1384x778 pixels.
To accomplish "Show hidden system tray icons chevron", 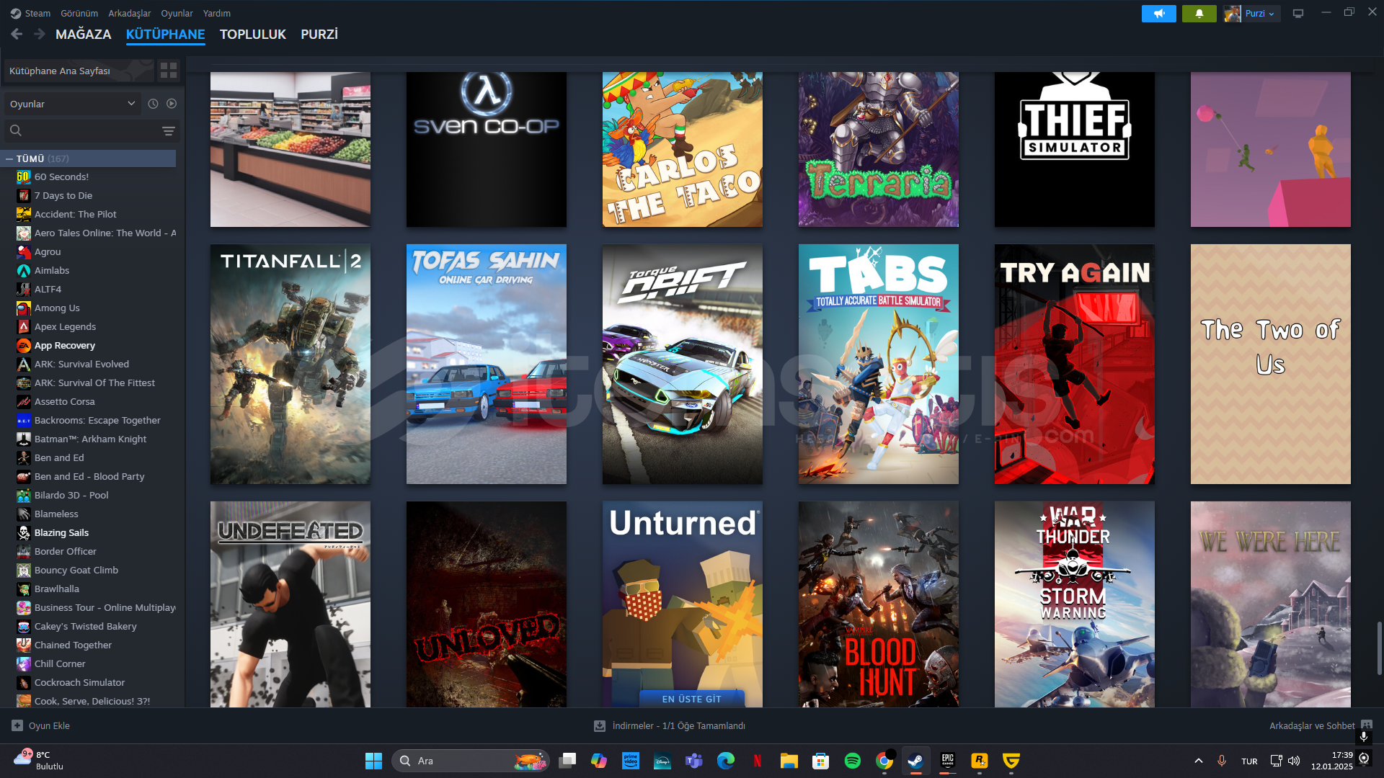I will click(1198, 761).
